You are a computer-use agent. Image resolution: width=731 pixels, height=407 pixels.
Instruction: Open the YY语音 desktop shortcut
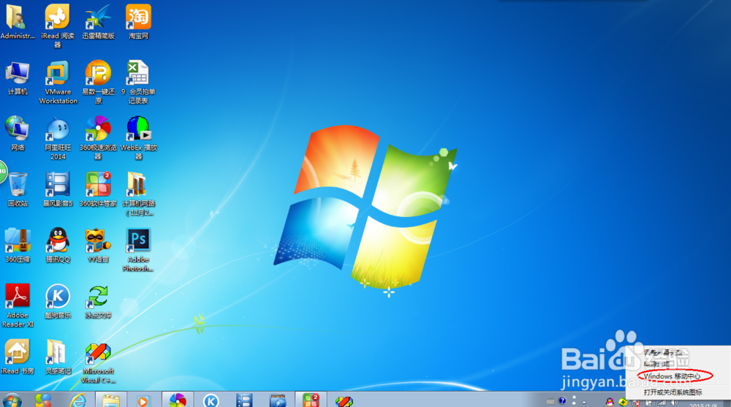[x=98, y=246]
